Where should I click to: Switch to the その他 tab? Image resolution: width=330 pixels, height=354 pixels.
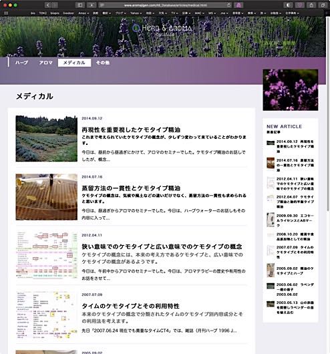(x=103, y=63)
